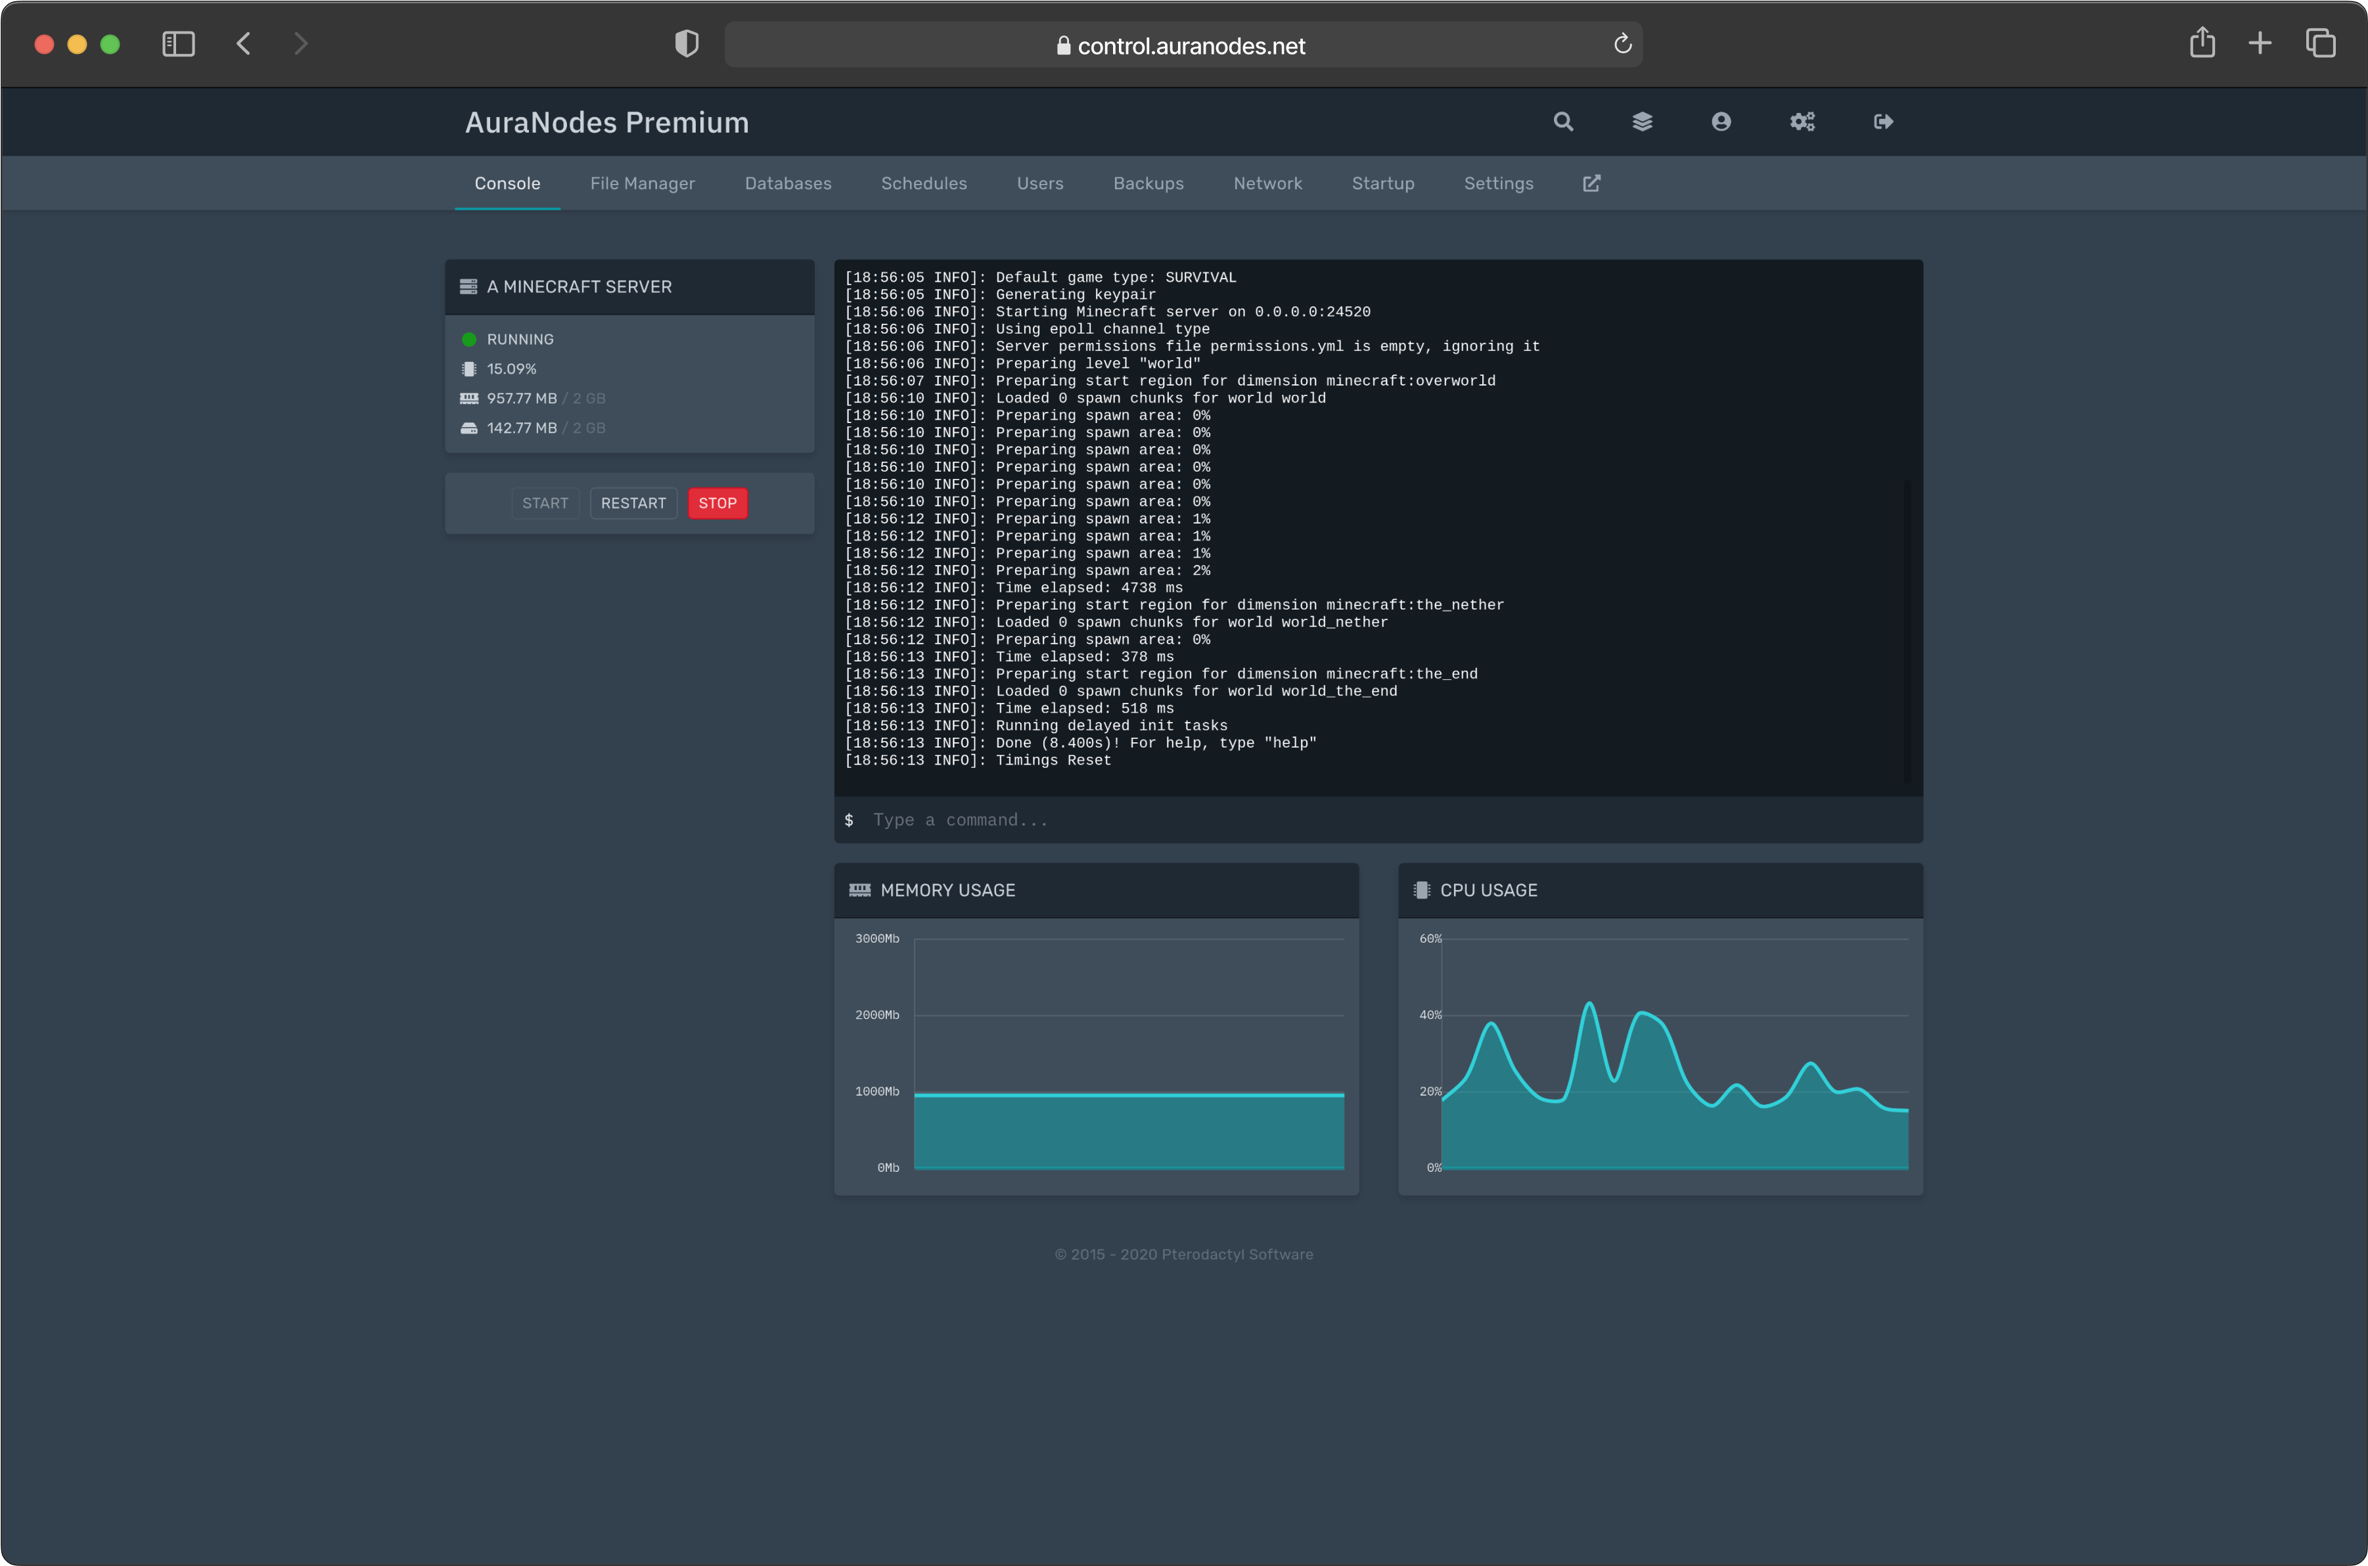
Task: Open the external link icon in subnav
Action: point(1591,183)
